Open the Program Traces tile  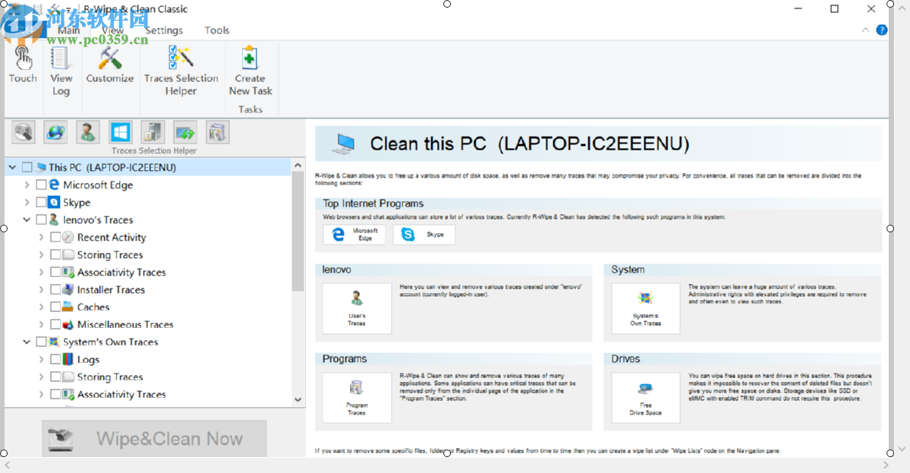(x=357, y=398)
